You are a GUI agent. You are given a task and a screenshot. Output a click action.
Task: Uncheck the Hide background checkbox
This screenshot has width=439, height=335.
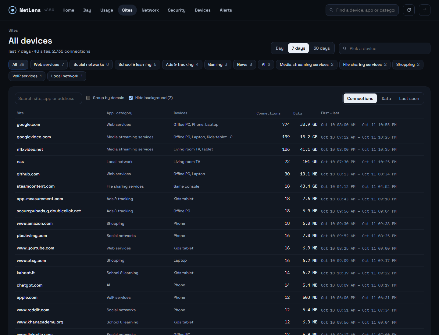click(131, 98)
